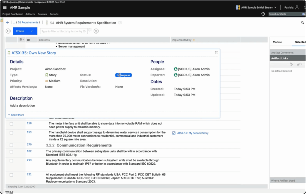
Task: Select checkbox for artifact 118
Action: pyautogui.click(x=11, y=124)
